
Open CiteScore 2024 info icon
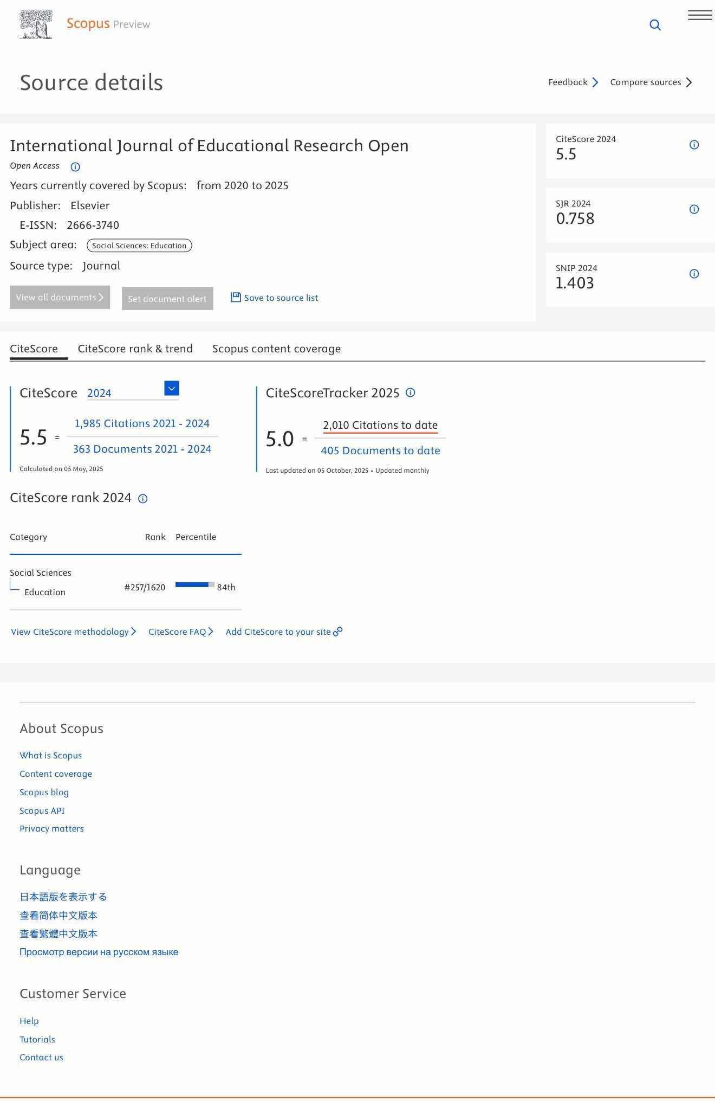coord(694,145)
